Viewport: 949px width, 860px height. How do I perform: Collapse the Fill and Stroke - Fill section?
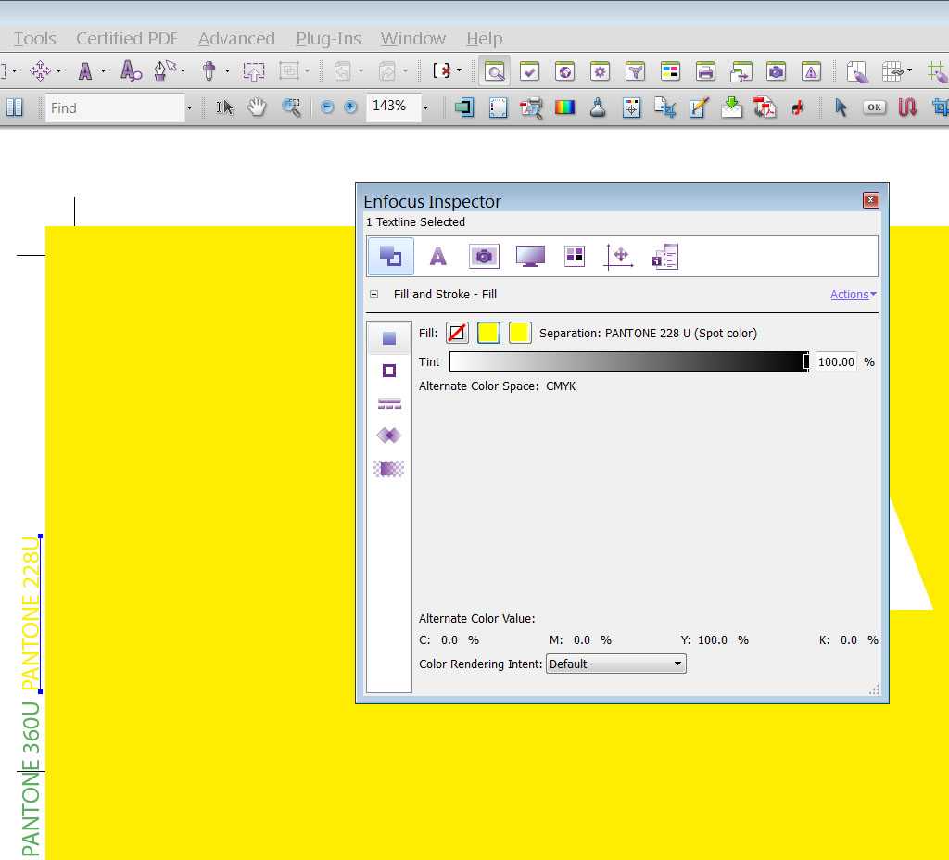click(x=374, y=294)
